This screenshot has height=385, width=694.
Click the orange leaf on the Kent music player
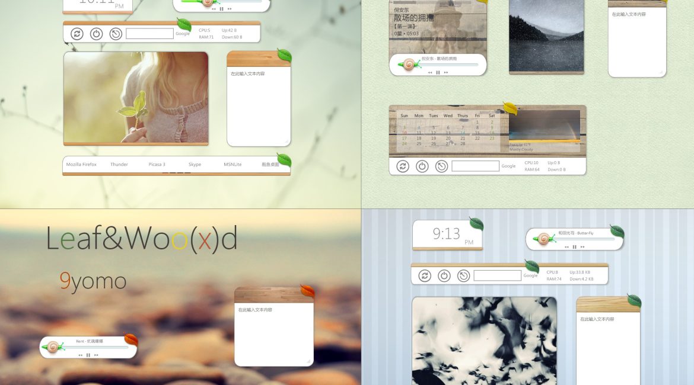point(130,340)
